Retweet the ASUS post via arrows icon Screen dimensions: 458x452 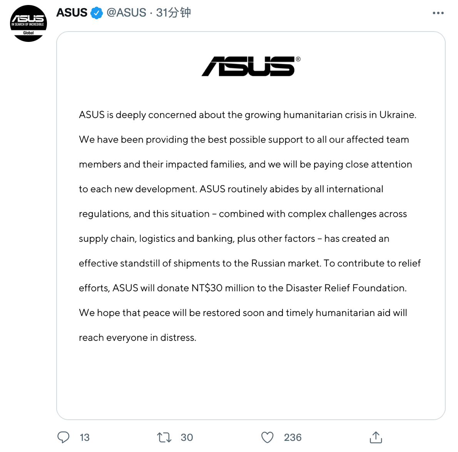click(164, 437)
